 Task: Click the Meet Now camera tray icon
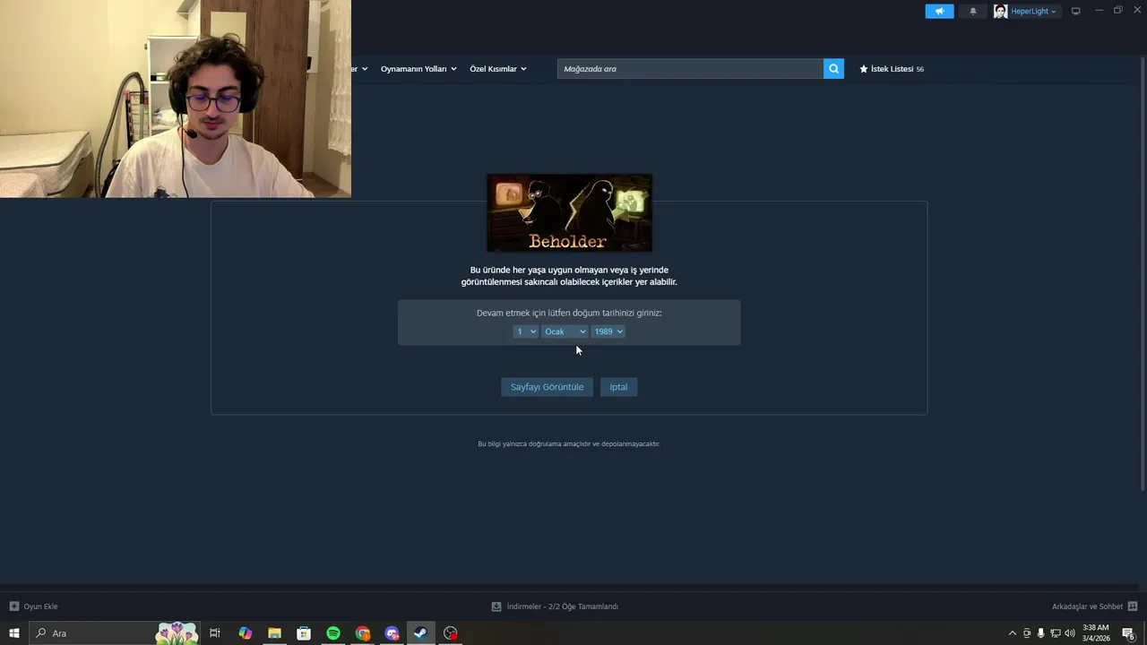point(1027,633)
